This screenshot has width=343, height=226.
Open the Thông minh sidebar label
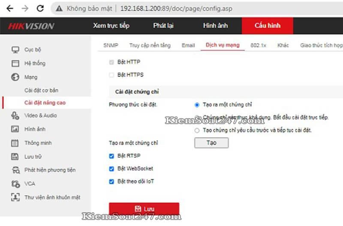point(38,143)
